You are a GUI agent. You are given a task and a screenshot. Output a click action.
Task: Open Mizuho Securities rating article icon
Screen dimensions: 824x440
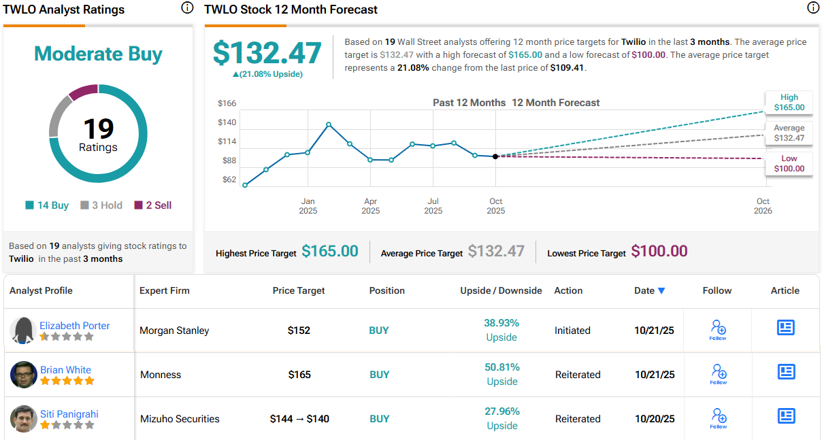coord(786,416)
